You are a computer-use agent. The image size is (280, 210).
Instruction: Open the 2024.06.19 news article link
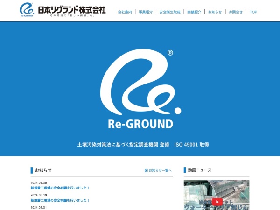(60, 200)
